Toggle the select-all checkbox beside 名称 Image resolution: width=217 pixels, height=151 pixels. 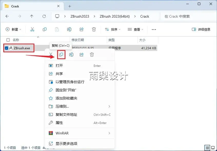[x=8, y=40]
